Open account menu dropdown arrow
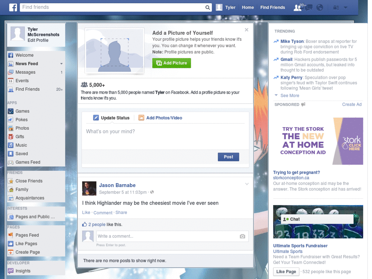 (346, 8)
